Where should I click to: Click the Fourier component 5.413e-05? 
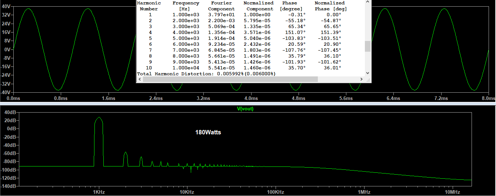tap(221, 62)
